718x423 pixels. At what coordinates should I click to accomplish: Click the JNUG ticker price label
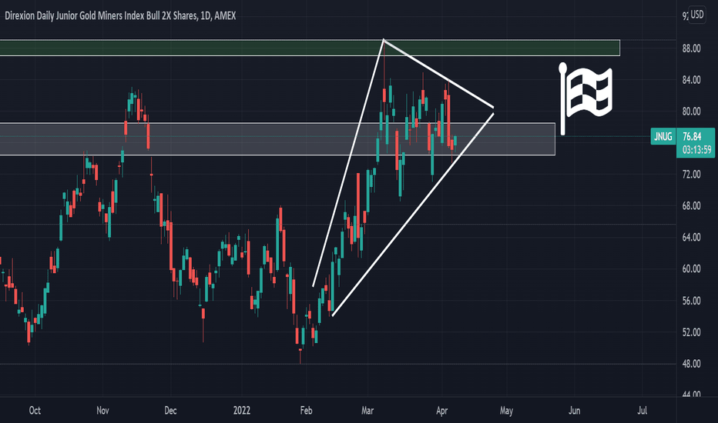[x=663, y=136]
